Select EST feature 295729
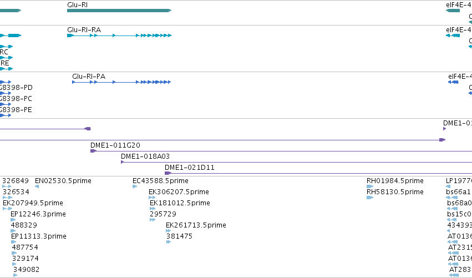Viewport: 472px width, 278px height. click(x=153, y=220)
